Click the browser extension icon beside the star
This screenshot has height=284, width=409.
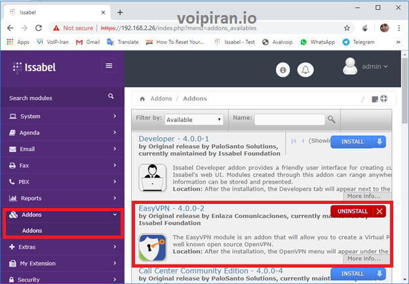pos(365,28)
